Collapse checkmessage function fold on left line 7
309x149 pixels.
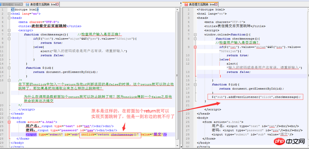(8, 34)
